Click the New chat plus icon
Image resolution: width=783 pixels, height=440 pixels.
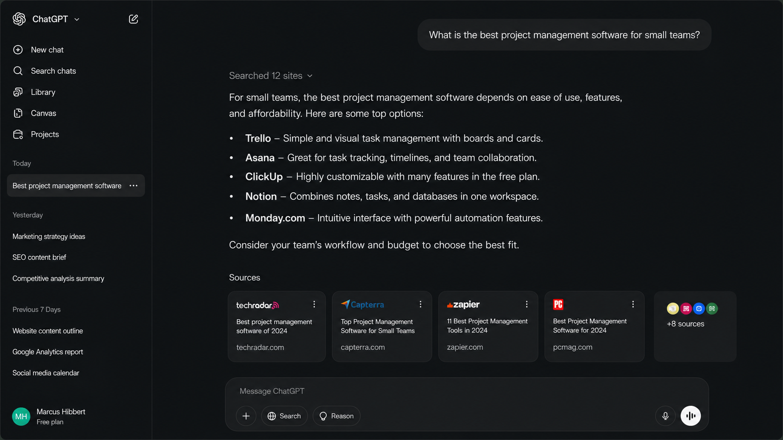tap(18, 50)
